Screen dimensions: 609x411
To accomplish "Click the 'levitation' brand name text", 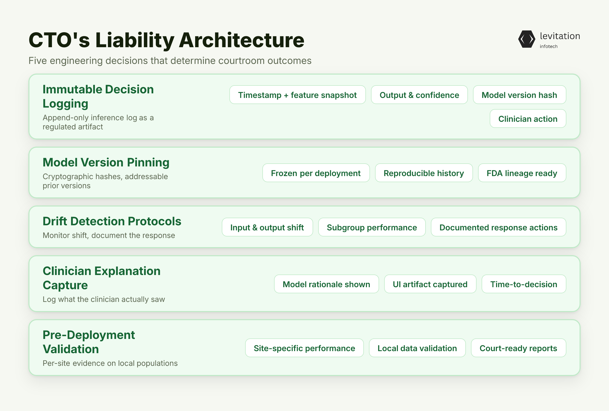I will 560,36.
